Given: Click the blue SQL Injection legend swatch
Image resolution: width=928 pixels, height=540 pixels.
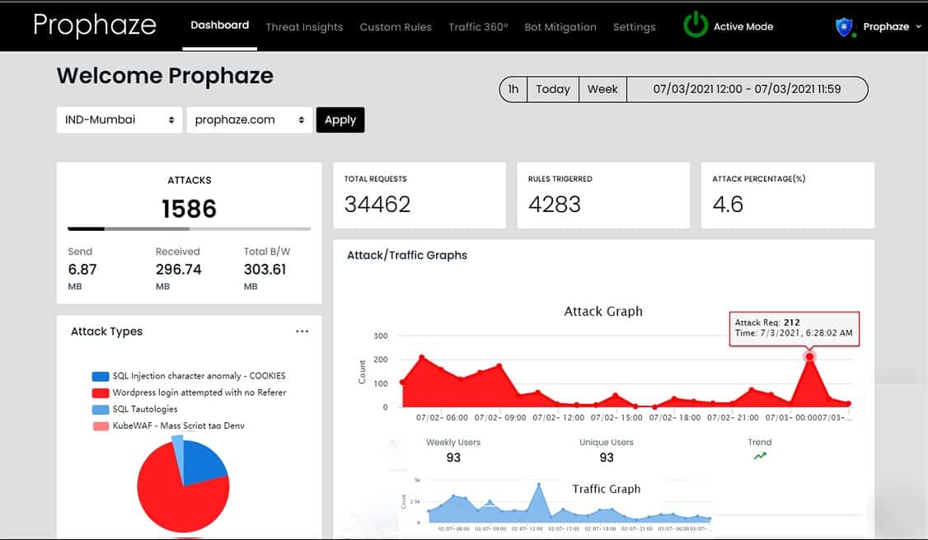Looking at the screenshot, I should click(101, 376).
